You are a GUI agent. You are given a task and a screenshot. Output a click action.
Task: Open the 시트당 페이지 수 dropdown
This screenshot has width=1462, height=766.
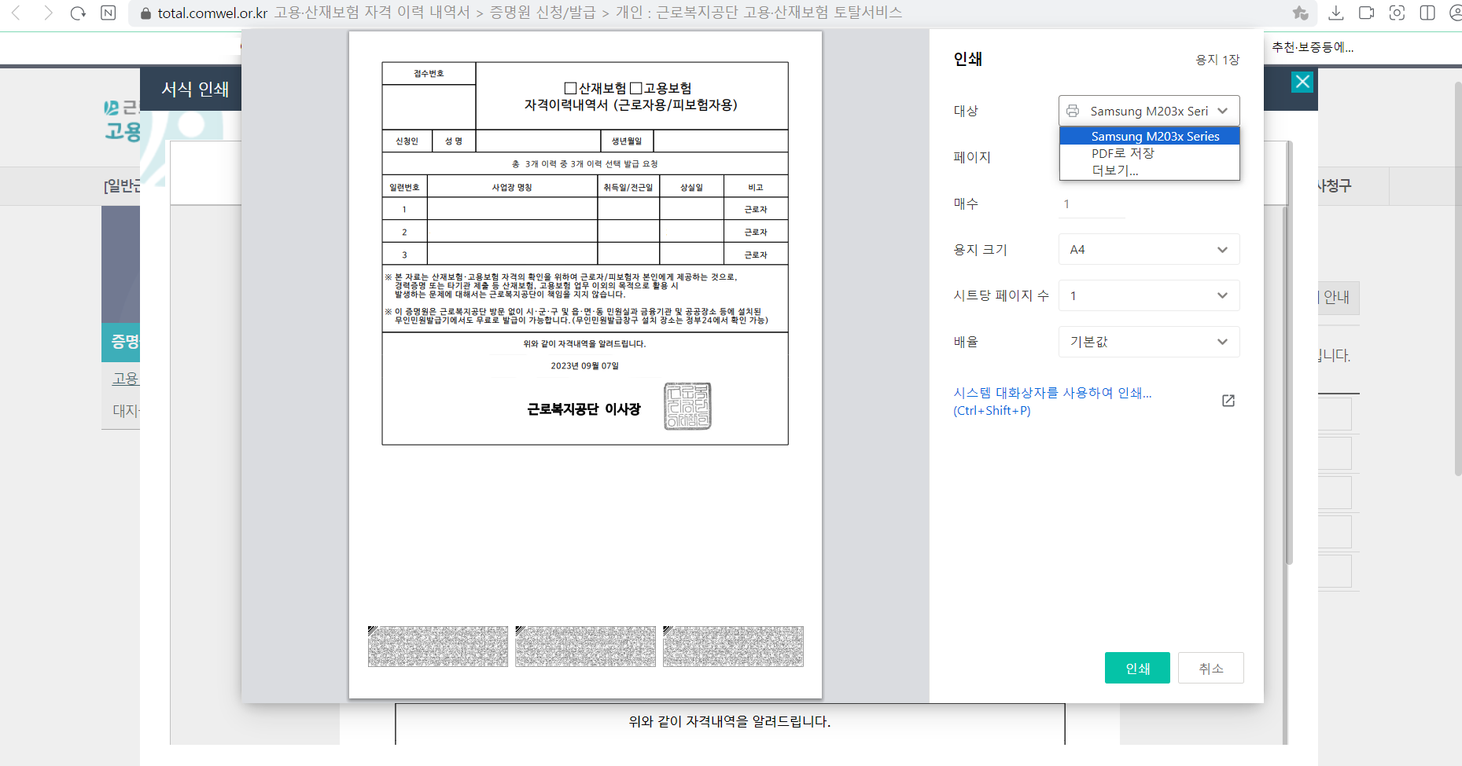1148,295
